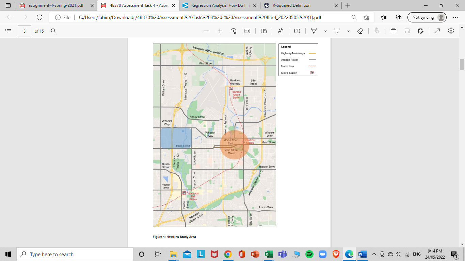Open the page view options
The height and width of the screenshot is (261, 465).
point(264,31)
